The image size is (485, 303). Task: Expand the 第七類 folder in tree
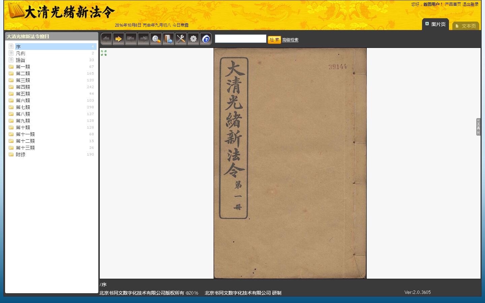pos(23,107)
